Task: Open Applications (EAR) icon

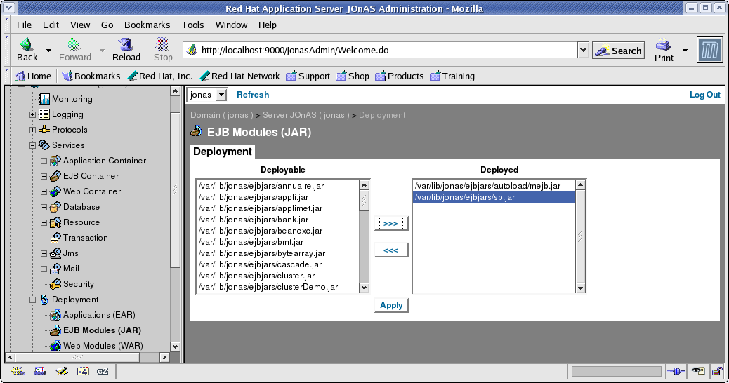Action: (55, 315)
